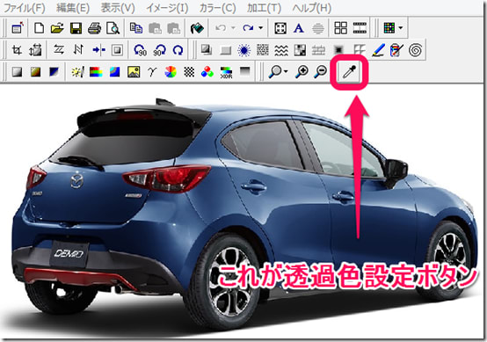Apply the drop shadow effect icon
This screenshot has width=487, height=342.
click(x=207, y=50)
